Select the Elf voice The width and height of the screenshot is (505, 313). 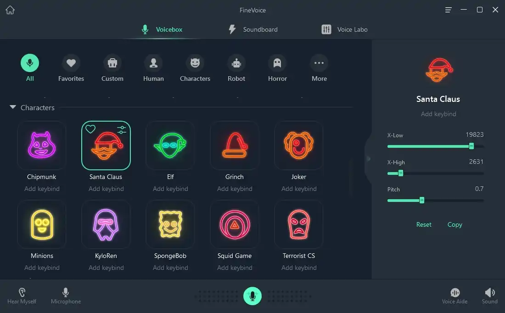click(170, 145)
